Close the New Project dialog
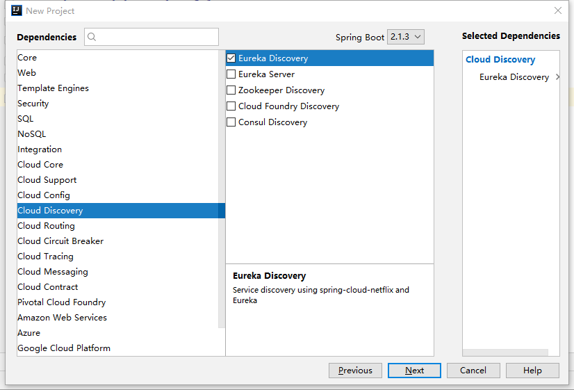The image size is (574, 390). coord(557,10)
